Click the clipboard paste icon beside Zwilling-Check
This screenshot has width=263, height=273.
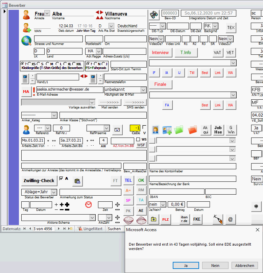[x=77, y=181]
